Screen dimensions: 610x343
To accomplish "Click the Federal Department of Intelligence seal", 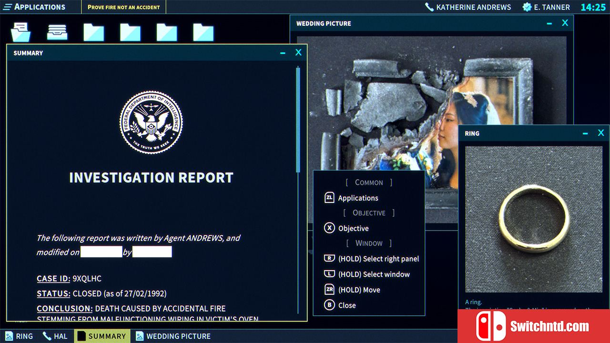I will pos(151,122).
